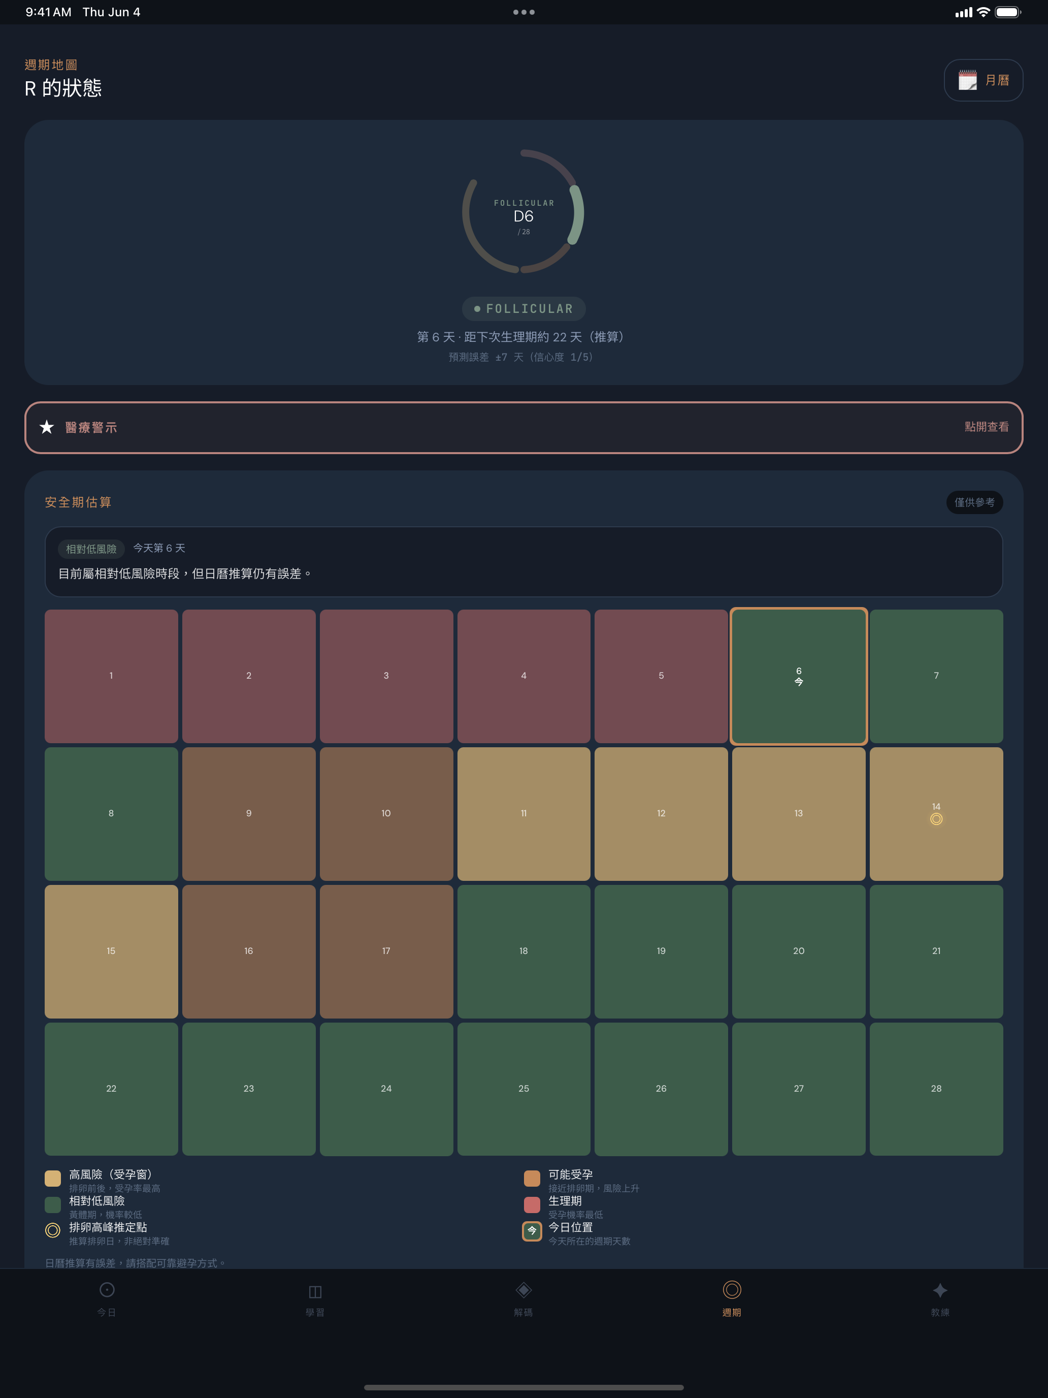The image size is (1048, 1398).
Task: Tap the 今天第 6 天 label
Action: pyautogui.click(x=159, y=548)
